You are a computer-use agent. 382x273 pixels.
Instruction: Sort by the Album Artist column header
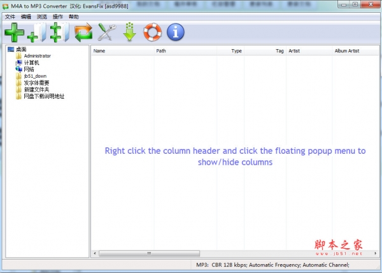pos(355,51)
